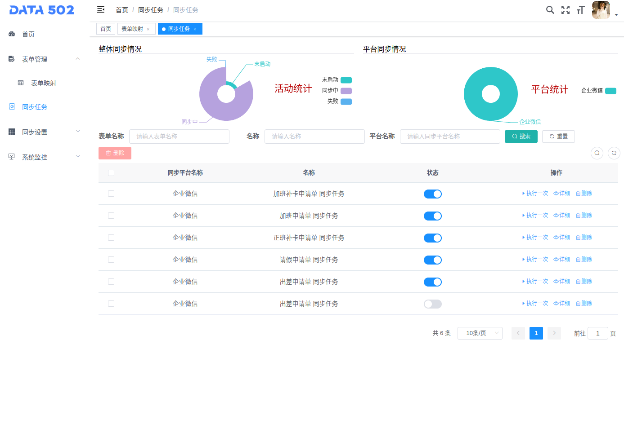Open 首页 dashboard in sidebar
The height and width of the screenshot is (428, 624).
pos(28,34)
